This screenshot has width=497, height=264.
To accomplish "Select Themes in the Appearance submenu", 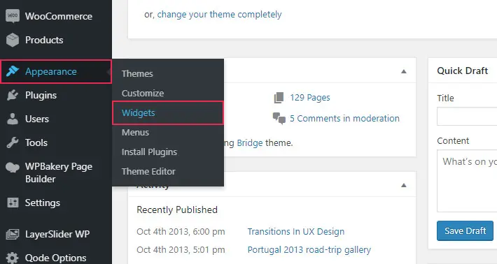I will (x=137, y=73).
